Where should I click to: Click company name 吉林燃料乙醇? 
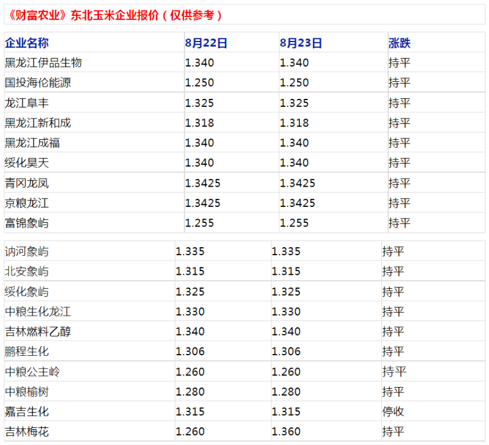(38, 331)
